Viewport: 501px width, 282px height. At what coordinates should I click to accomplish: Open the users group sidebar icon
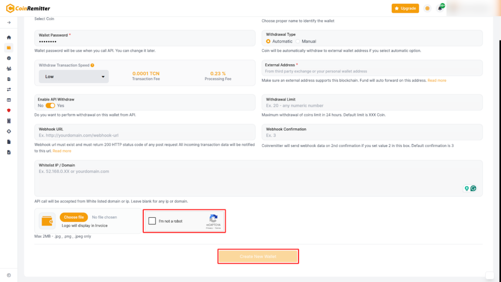point(9,69)
